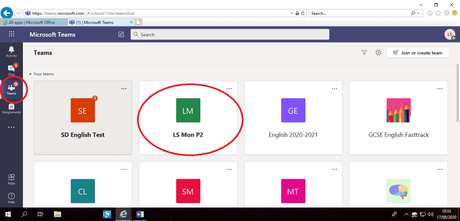Filter teams with the funnel icon
This screenshot has height=221, width=460.
click(364, 53)
